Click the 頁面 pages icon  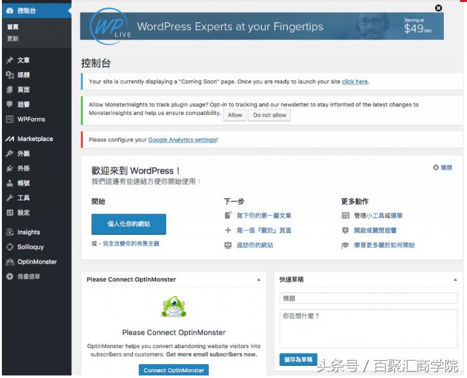point(10,89)
